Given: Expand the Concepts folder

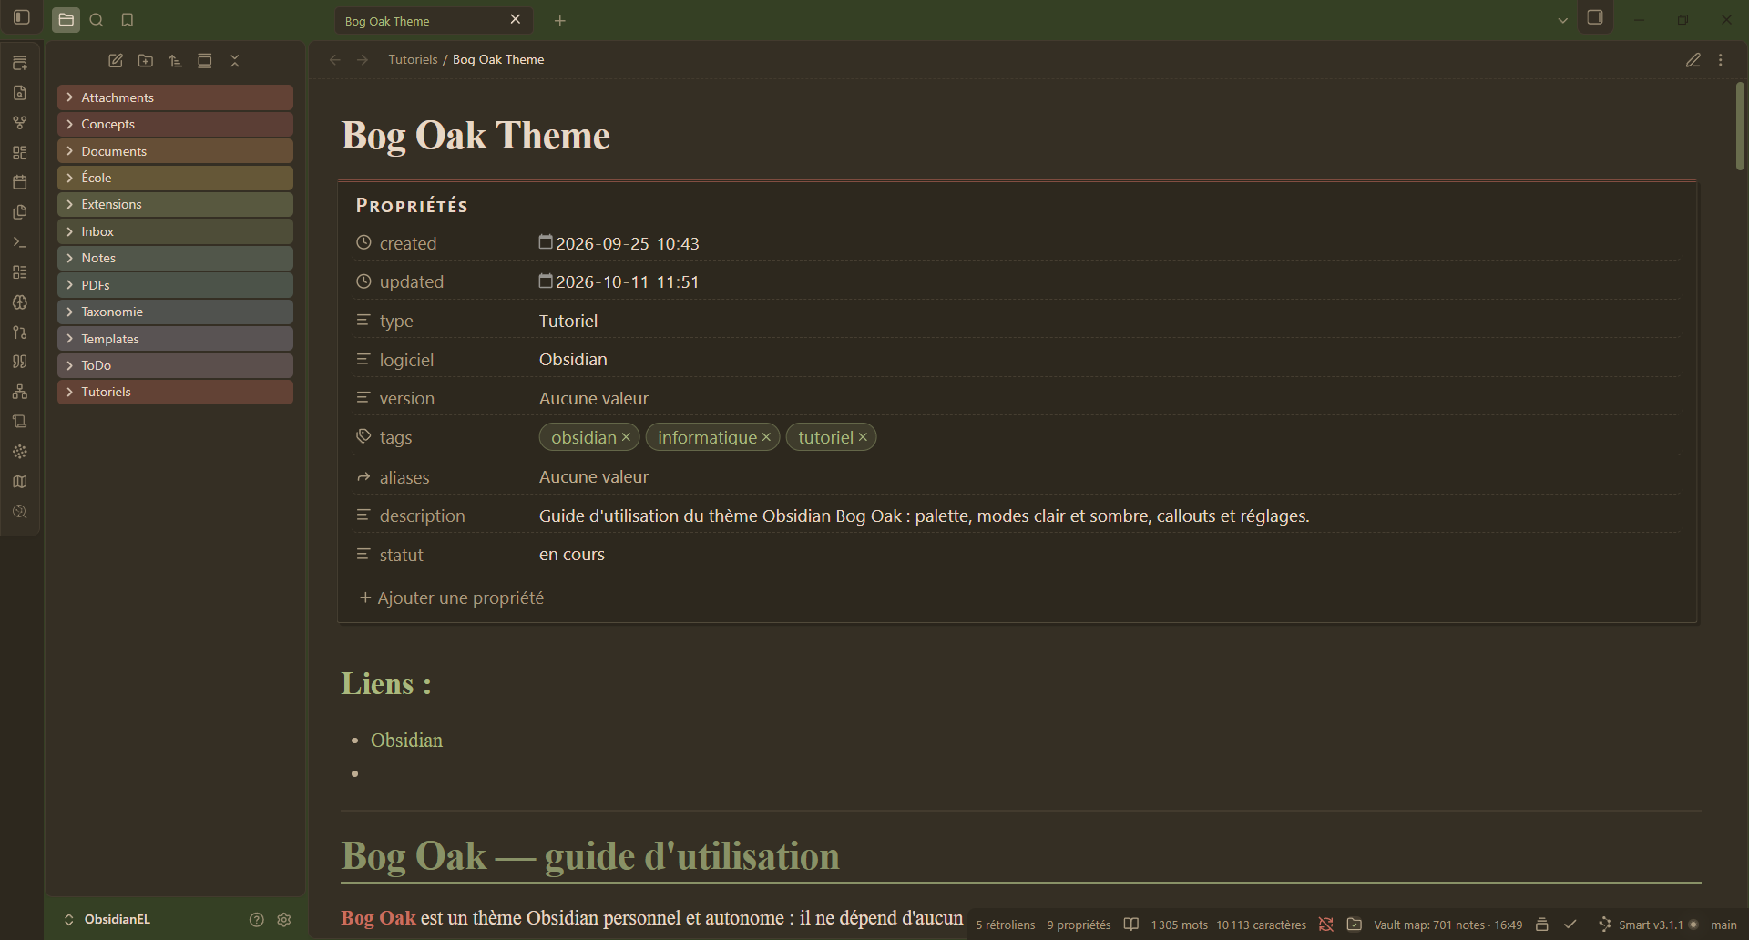Looking at the screenshot, I should click(175, 124).
